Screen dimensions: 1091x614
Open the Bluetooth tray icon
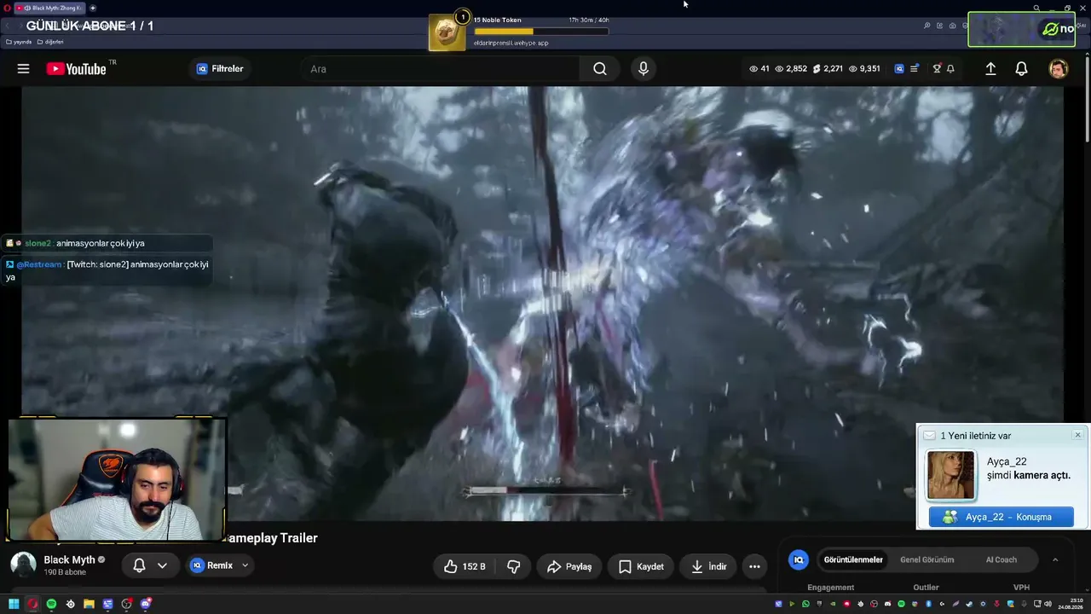928,604
